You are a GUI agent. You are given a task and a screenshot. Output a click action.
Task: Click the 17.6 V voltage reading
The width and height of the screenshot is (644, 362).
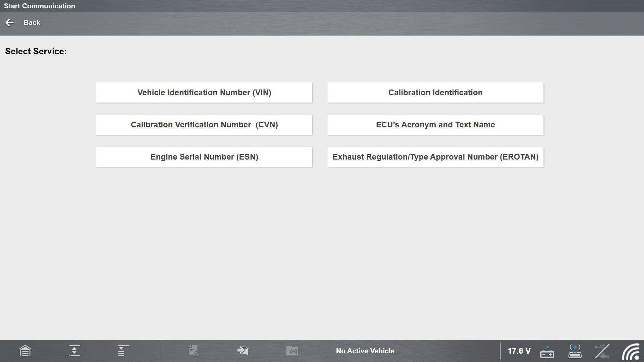click(519, 351)
